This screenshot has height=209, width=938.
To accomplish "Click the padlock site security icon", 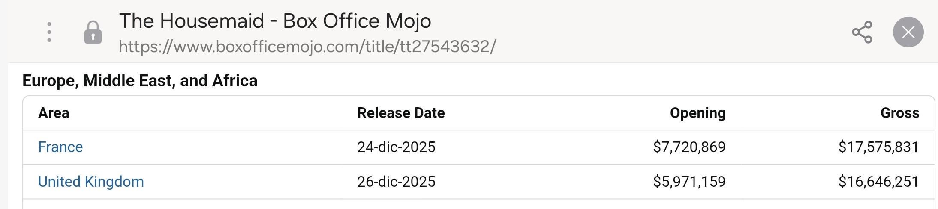I will coord(93,32).
